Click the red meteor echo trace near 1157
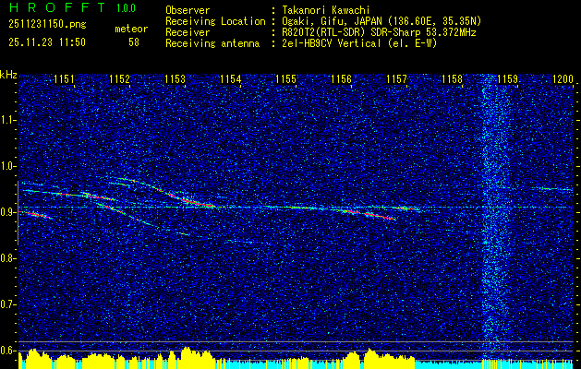The height and width of the screenshot is (369, 581). click(x=380, y=216)
